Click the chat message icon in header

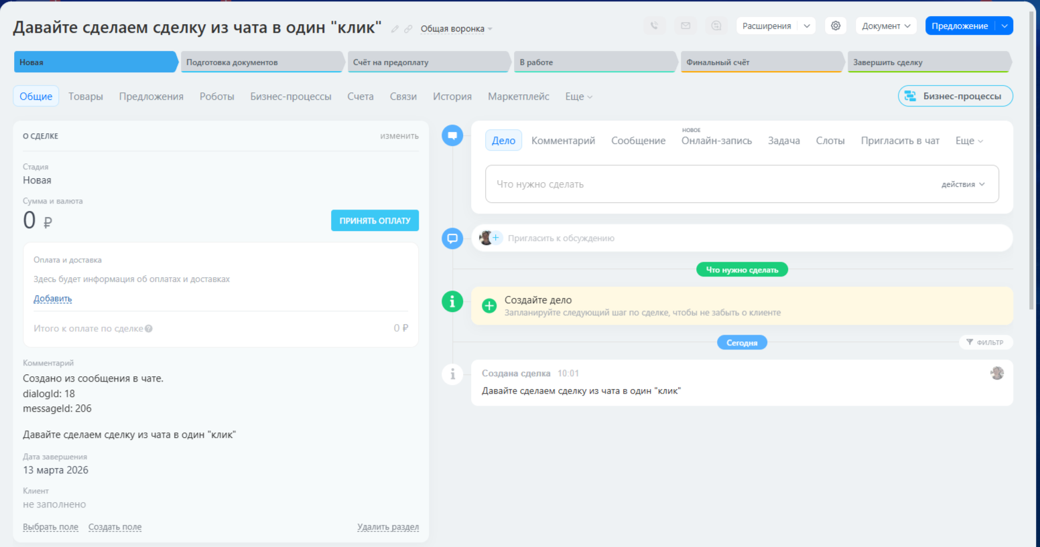pyautogui.click(x=716, y=26)
